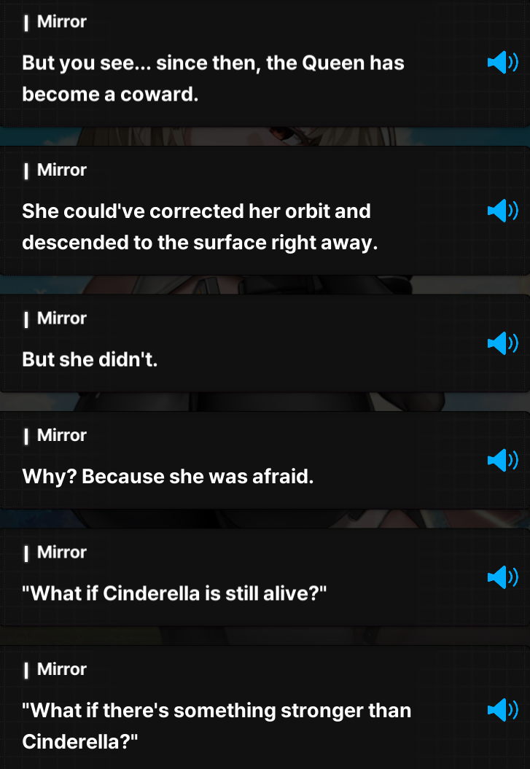Play audio for "But she didn't."

(502, 343)
